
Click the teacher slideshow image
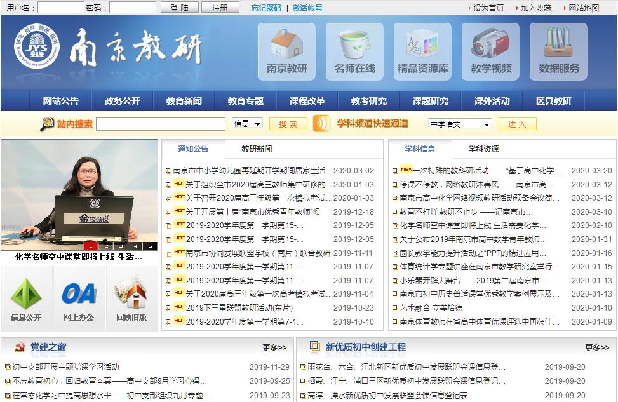[79, 191]
